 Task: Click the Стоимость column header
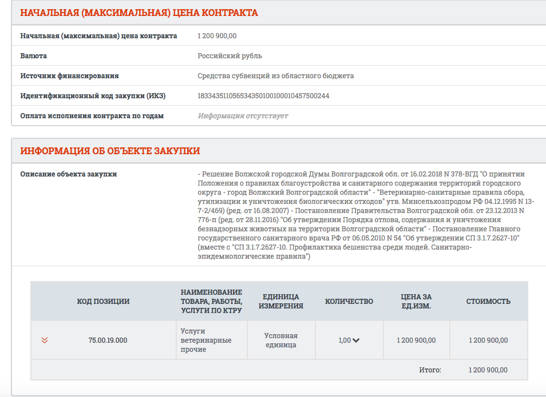pyautogui.click(x=488, y=302)
